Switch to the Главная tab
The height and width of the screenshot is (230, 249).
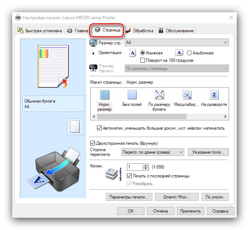(77, 31)
